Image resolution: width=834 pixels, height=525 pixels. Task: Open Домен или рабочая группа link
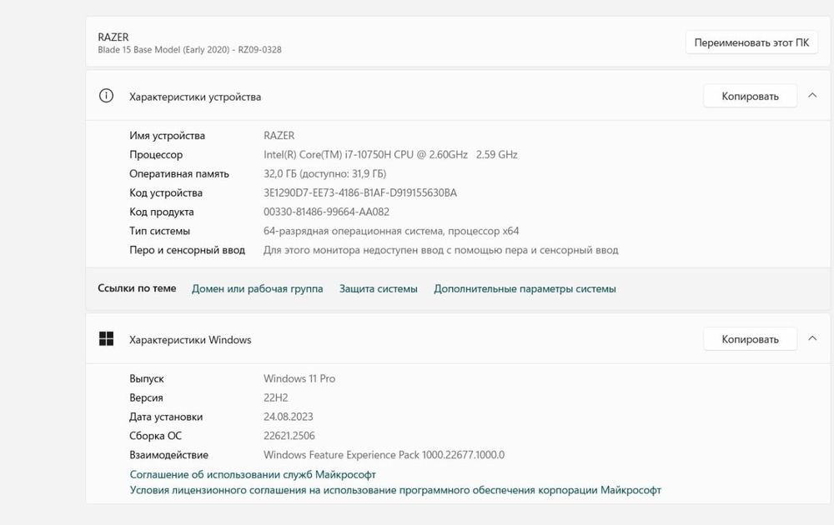[x=257, y=288]
